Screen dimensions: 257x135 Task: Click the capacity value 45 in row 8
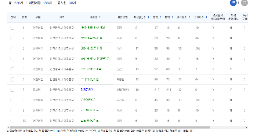click(156, 100)
